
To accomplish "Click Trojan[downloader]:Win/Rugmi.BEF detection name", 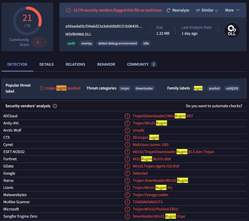I will click(x=163, y=116).
